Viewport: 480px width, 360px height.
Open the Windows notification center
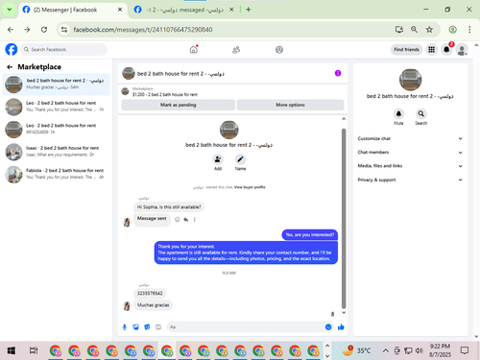pyautogui.click(x=465, y=350)
